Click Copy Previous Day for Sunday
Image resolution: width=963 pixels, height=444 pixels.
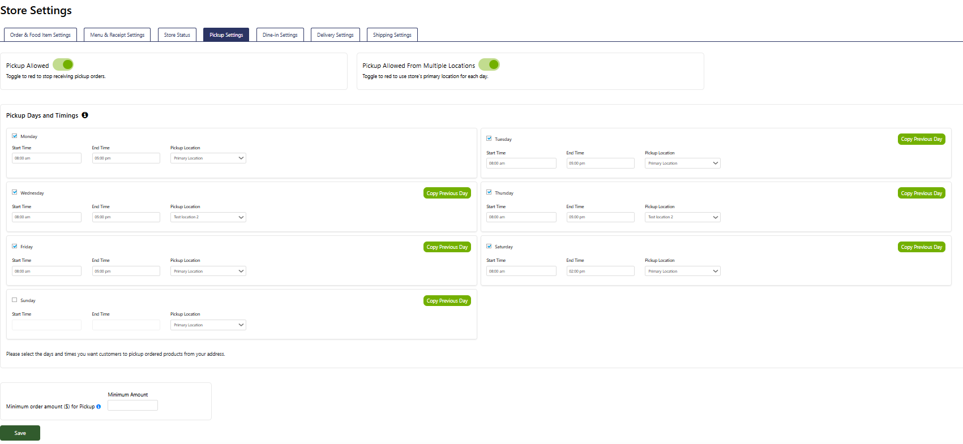447,301
